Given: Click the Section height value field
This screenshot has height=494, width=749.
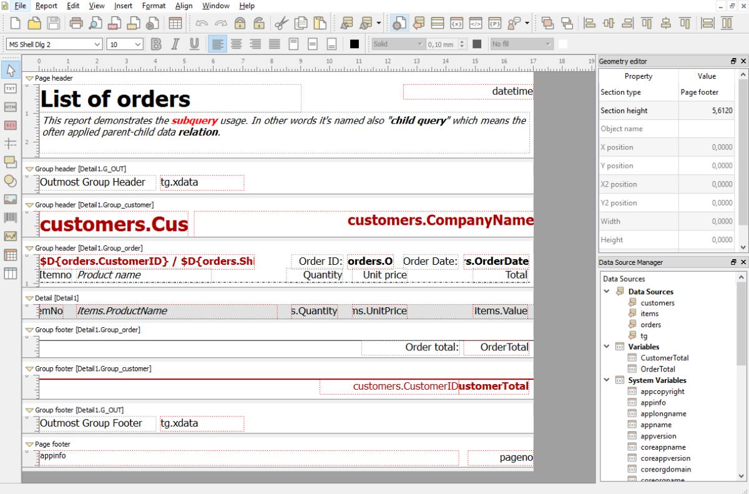Looking at the screenshot, I should (x=706, y=111).
